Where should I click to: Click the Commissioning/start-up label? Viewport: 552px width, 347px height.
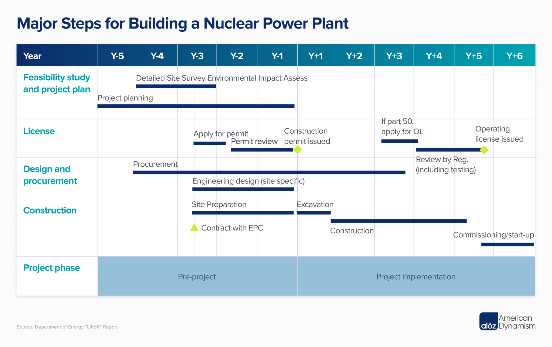pyautogui.click(x=494, y=235)
